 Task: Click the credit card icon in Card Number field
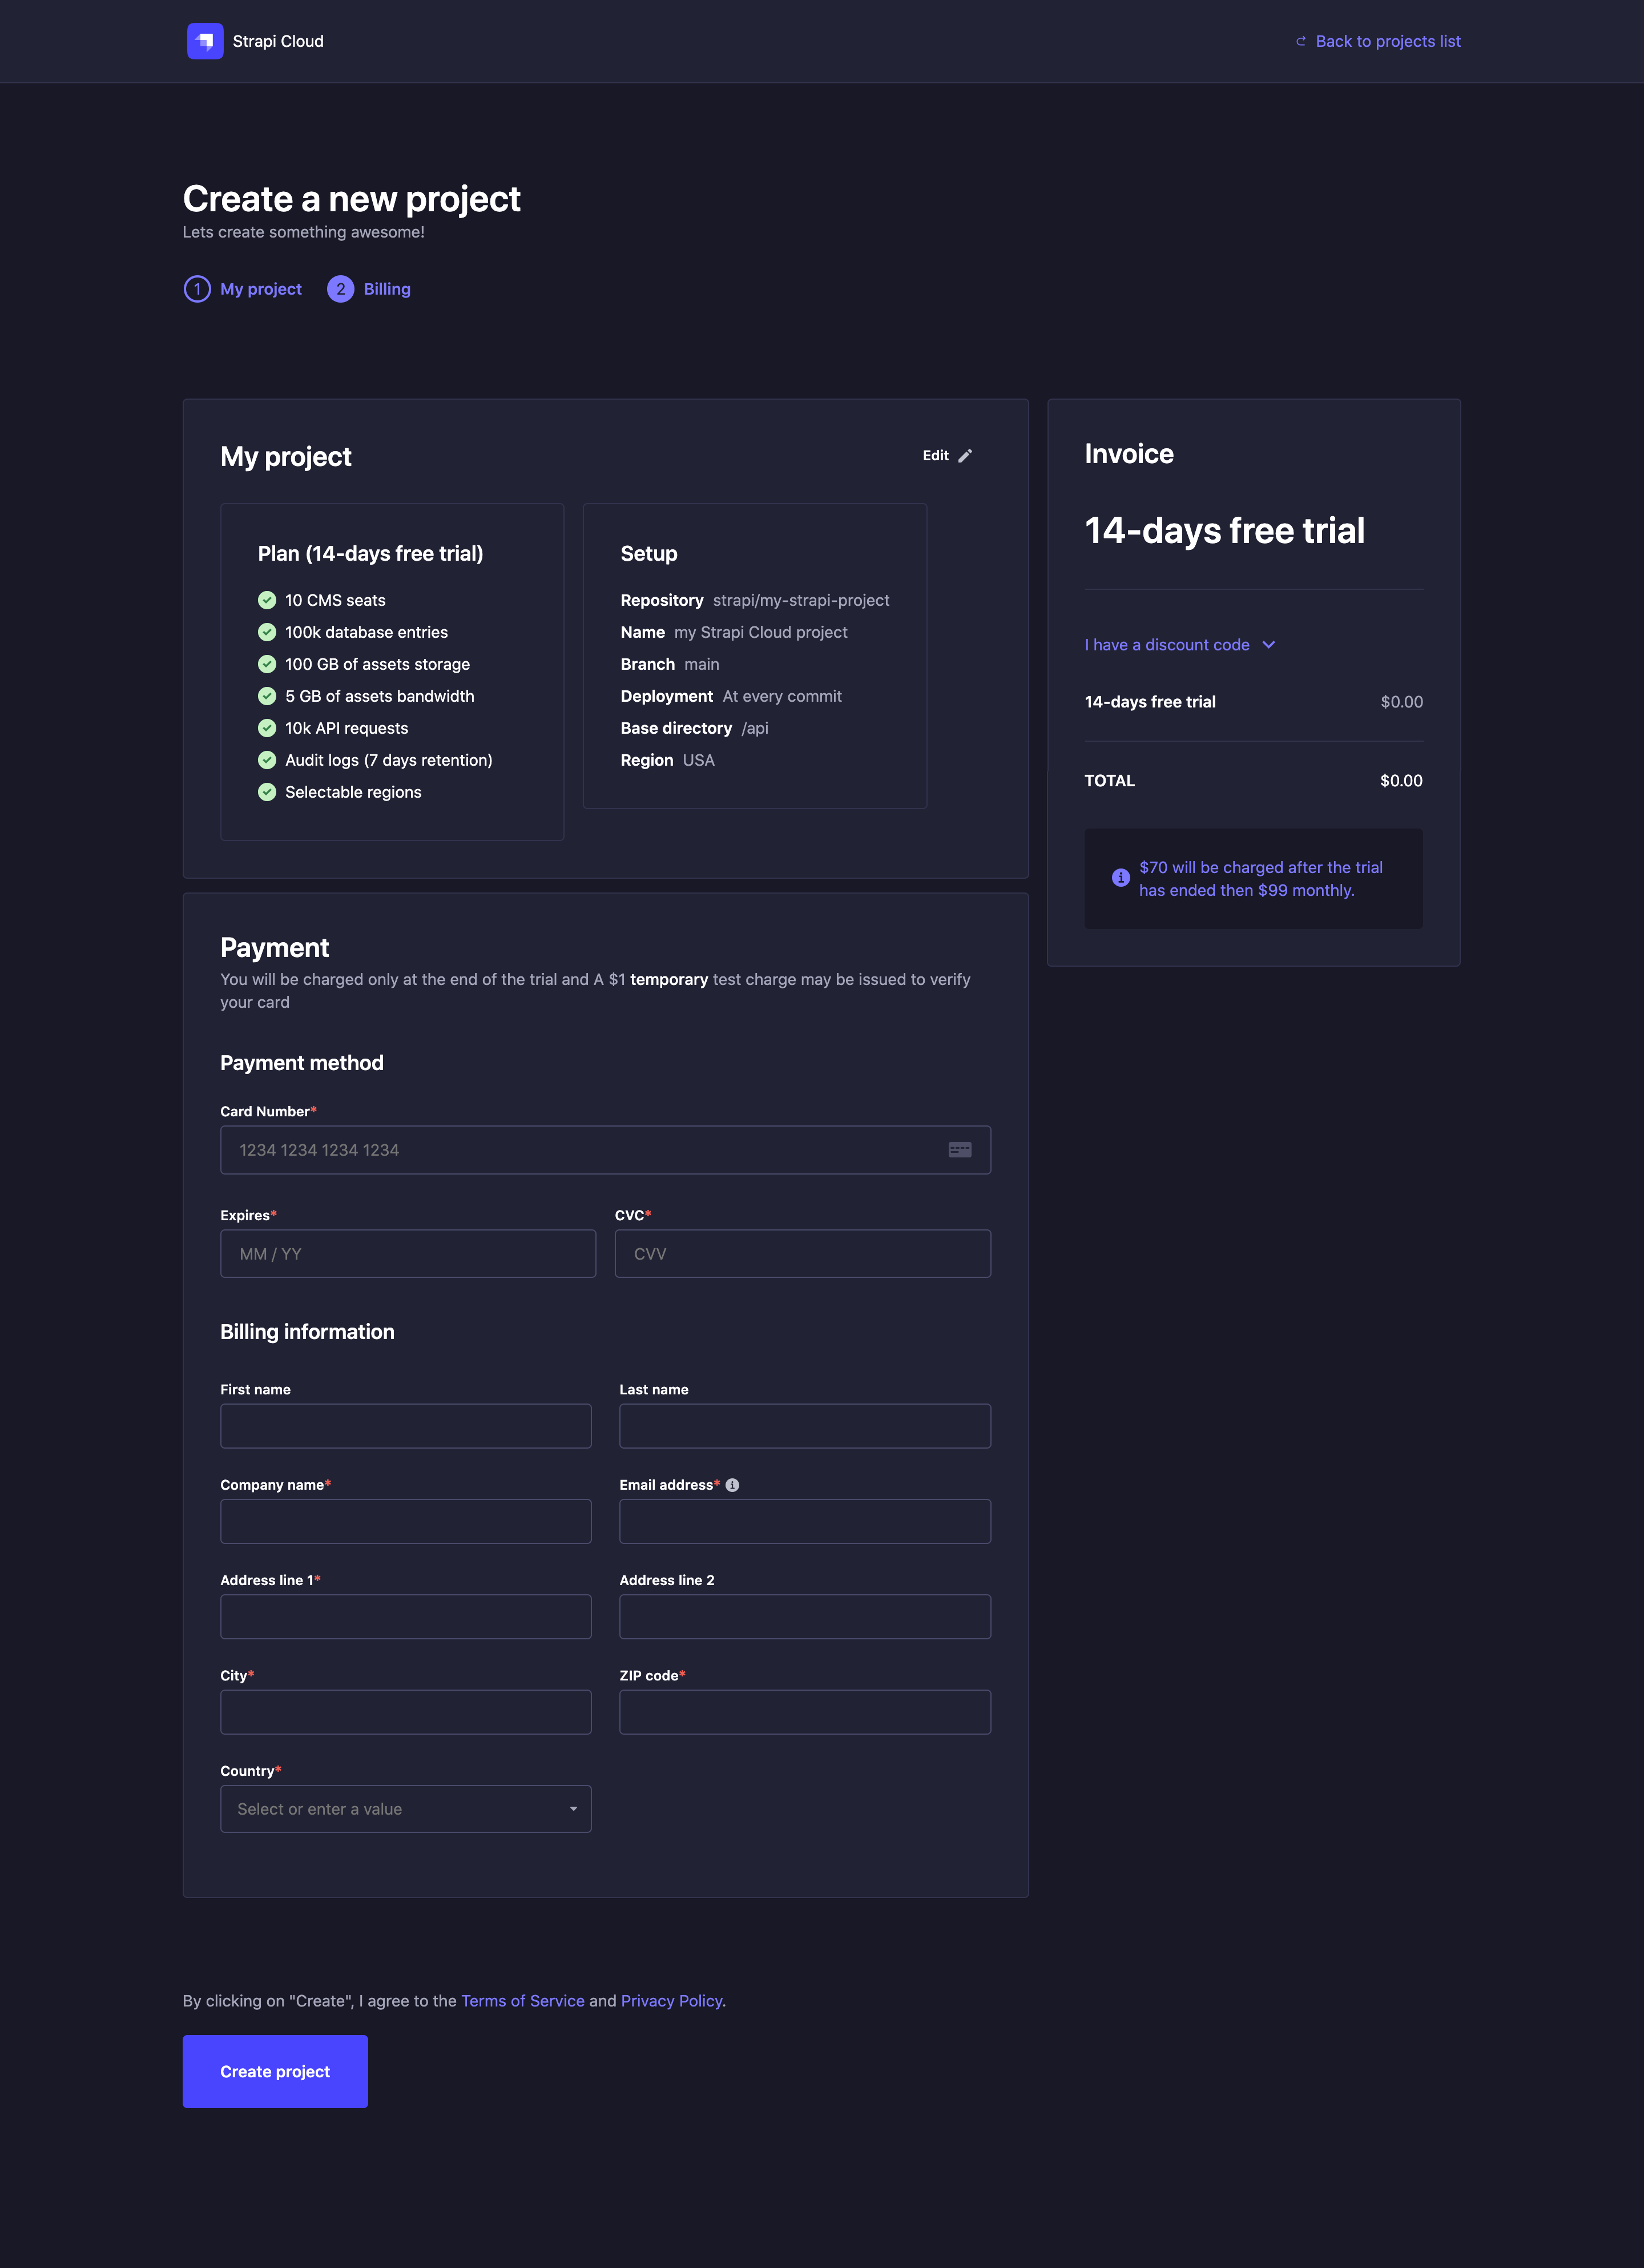click(x=959, y=1150)
